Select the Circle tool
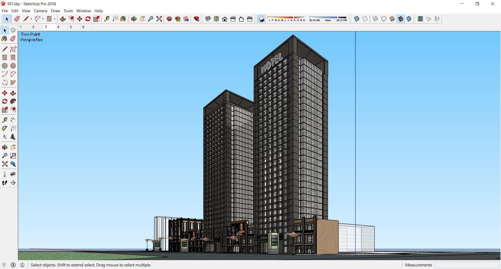501x269 pixels. tap(5, 66)
